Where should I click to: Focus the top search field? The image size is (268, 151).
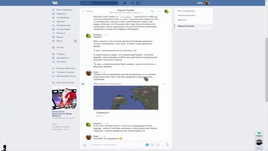99,3
